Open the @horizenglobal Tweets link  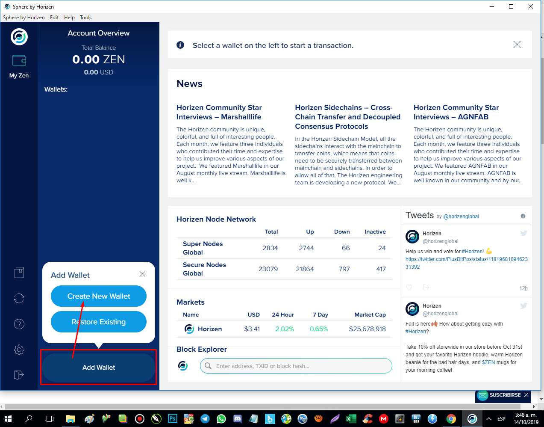(x=461, y=216)
